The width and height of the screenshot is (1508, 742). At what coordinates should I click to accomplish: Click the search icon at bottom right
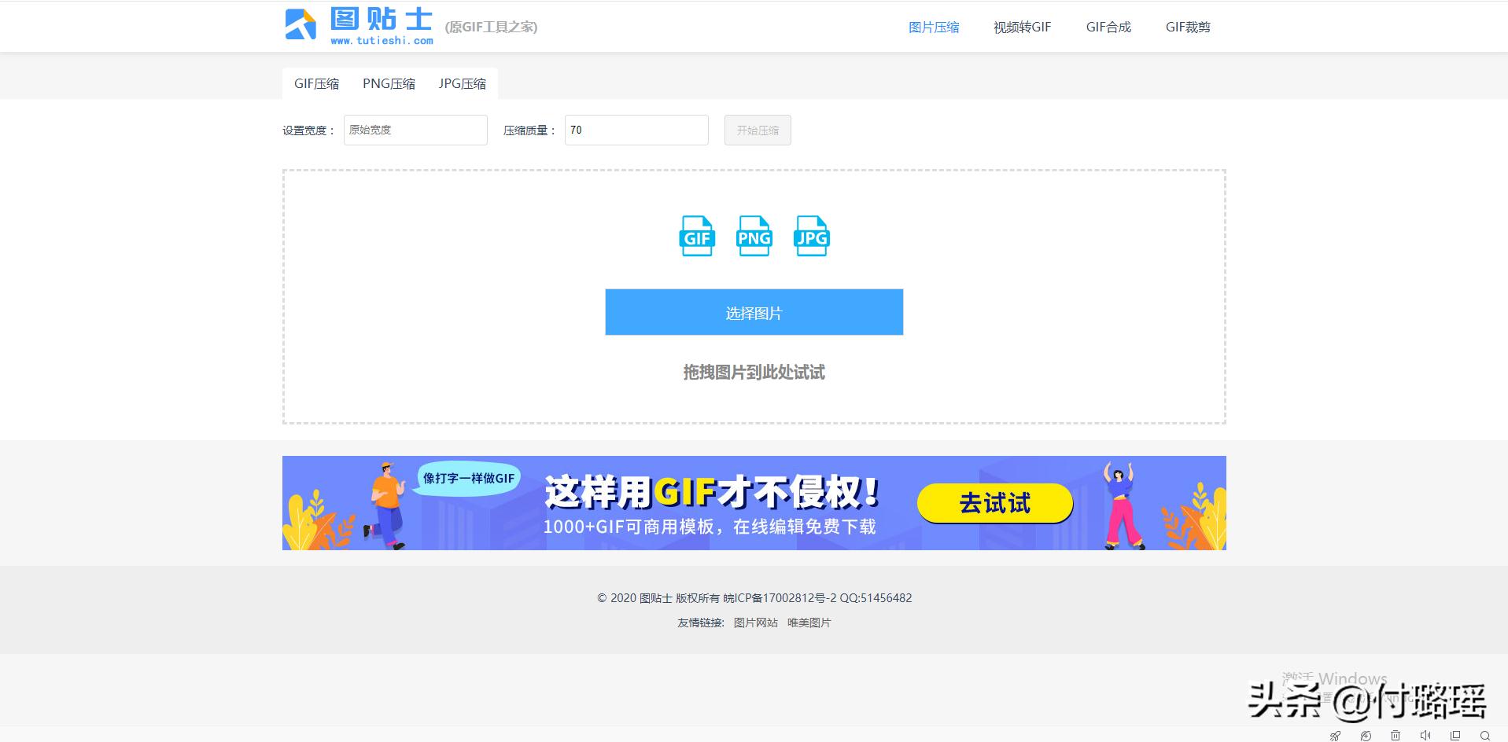click(1485, 736)
